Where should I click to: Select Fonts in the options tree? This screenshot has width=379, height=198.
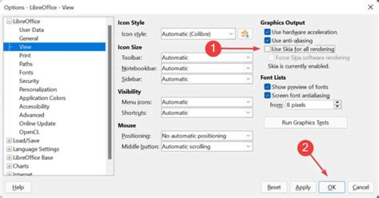tap(26, 72)
